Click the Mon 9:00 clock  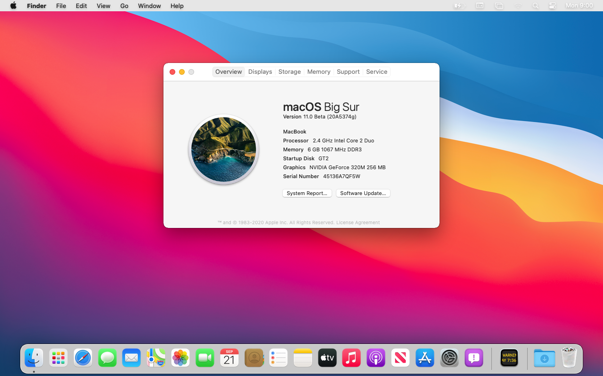[579, 6]
